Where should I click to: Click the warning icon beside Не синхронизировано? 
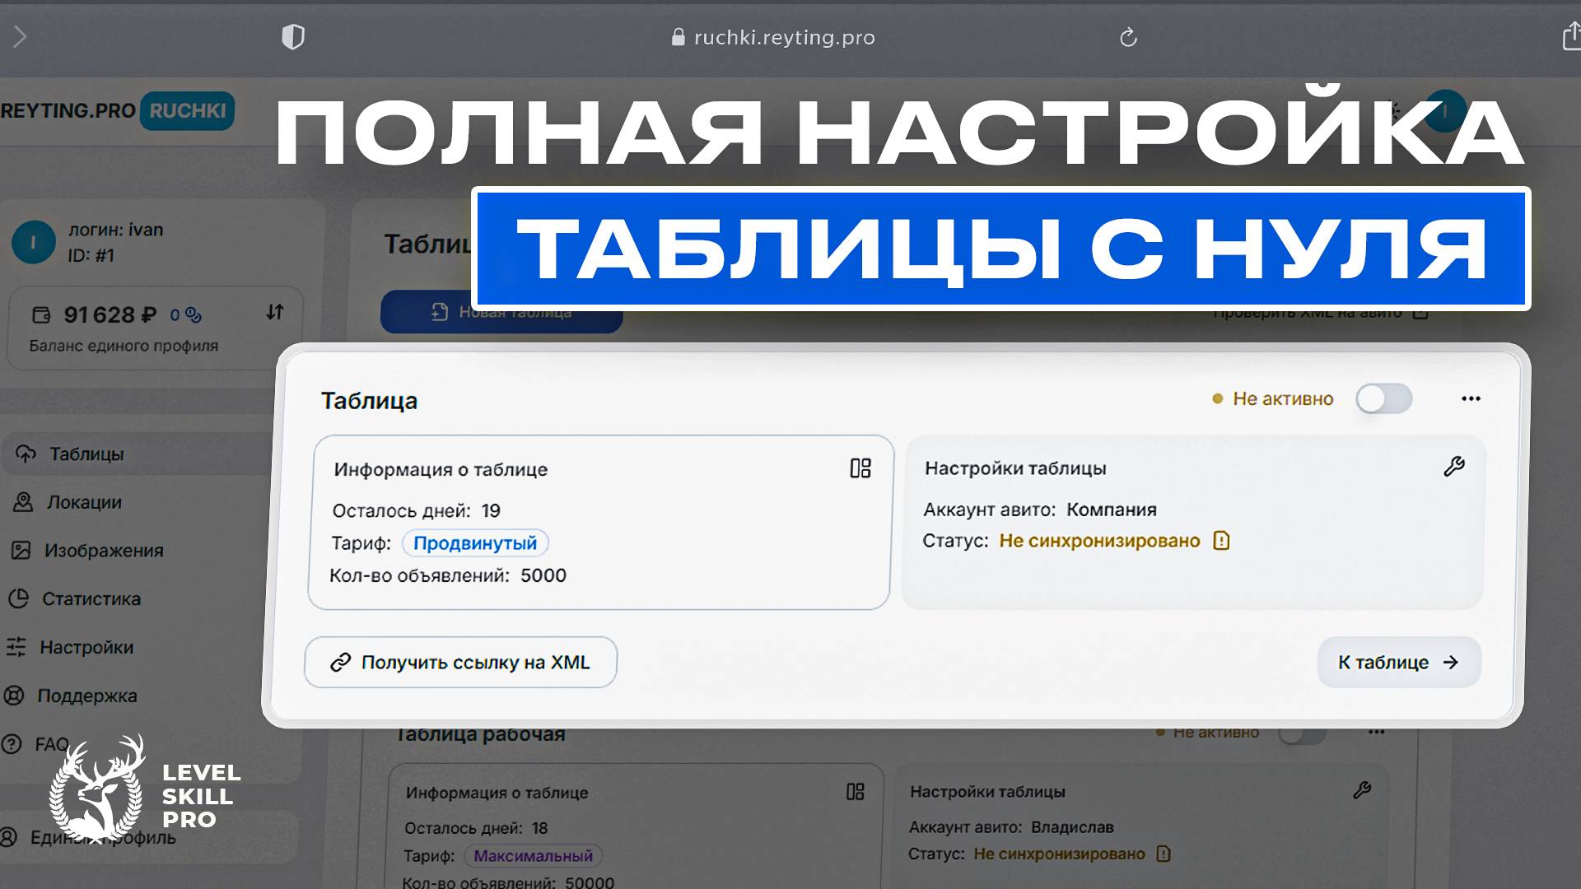pyautogui.click(x=1222, y=541)
